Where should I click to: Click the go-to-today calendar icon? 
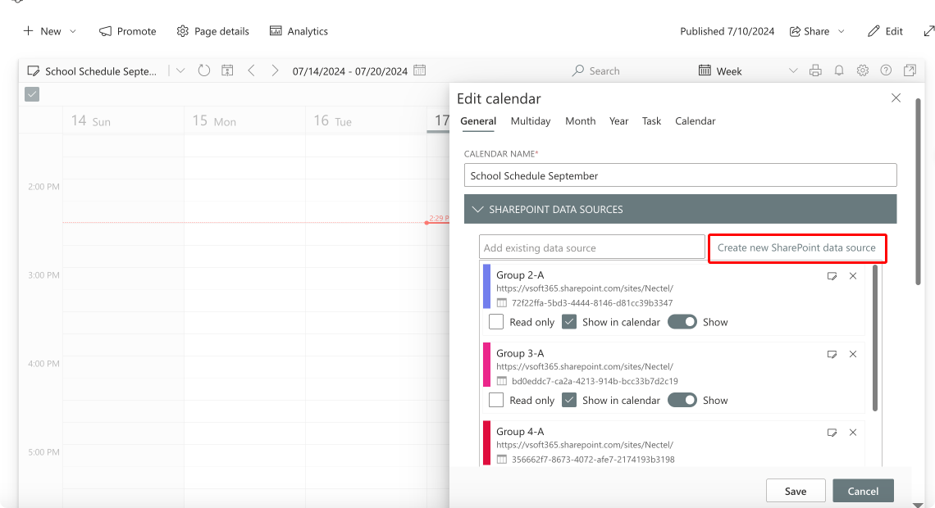tap(227, 70)
